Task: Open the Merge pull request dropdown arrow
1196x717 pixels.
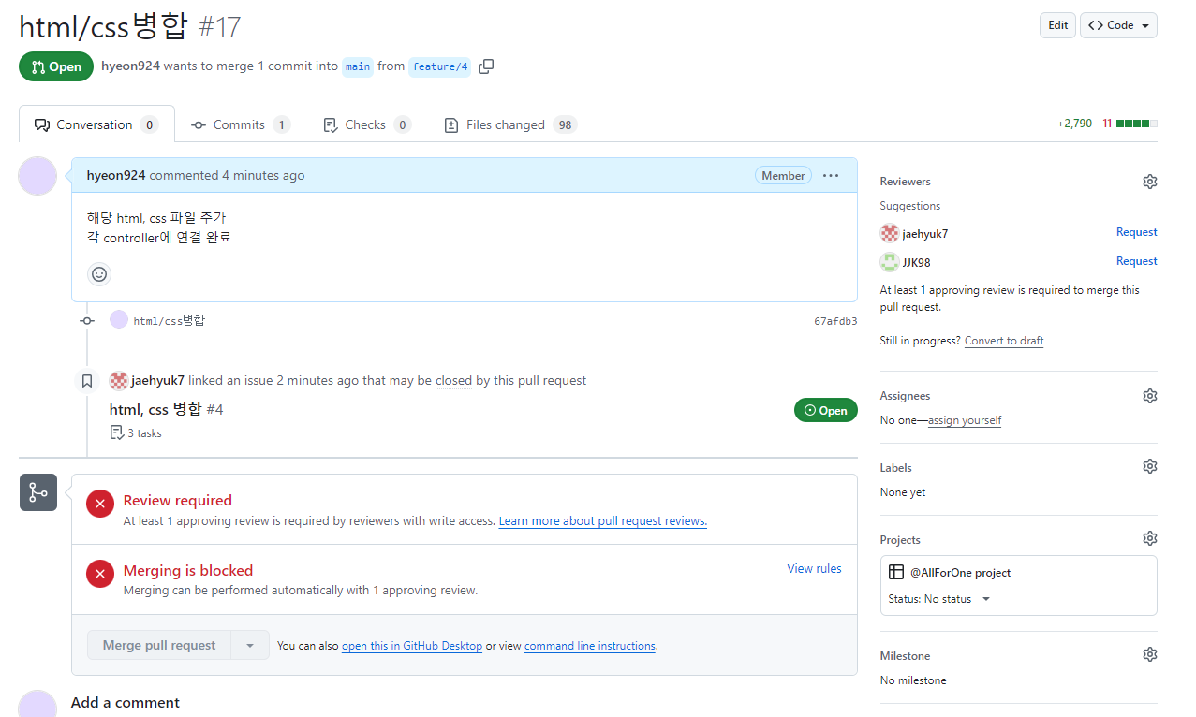Action: point(249,644)
